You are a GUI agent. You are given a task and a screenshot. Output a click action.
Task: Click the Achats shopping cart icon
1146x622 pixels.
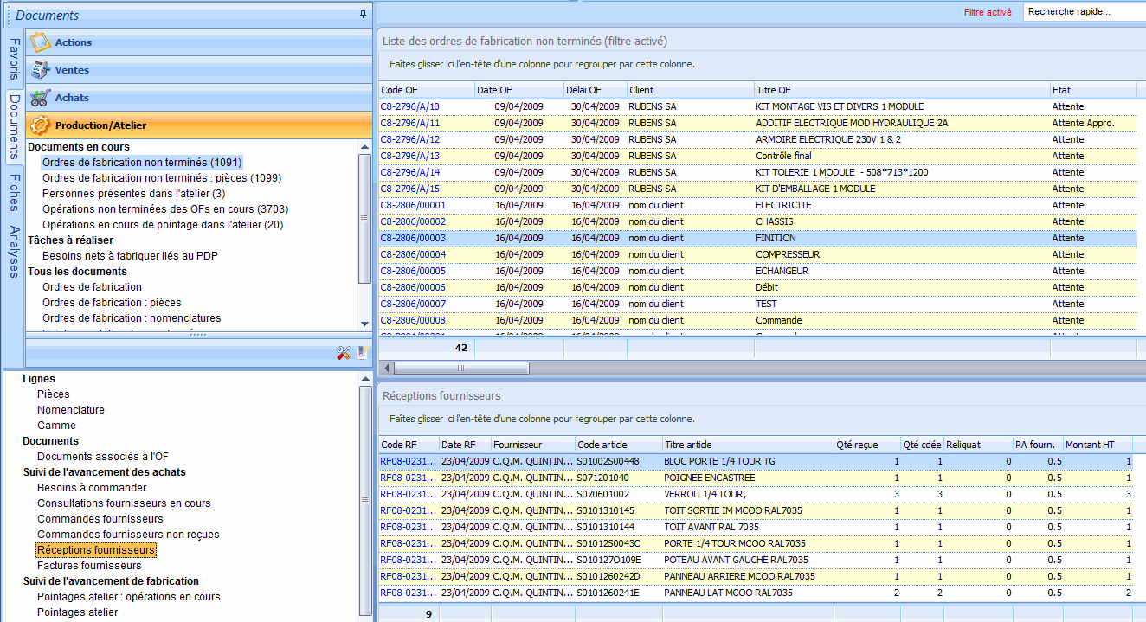point(38,97)
